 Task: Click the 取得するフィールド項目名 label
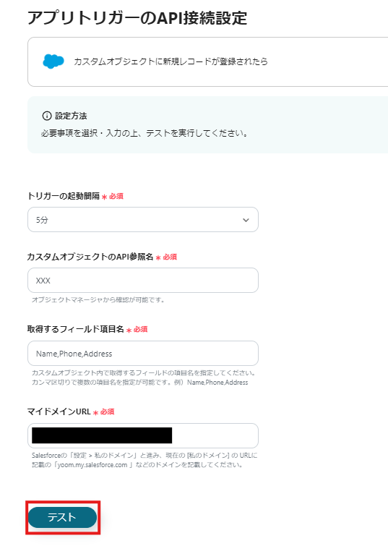click(x=76, y=330)
